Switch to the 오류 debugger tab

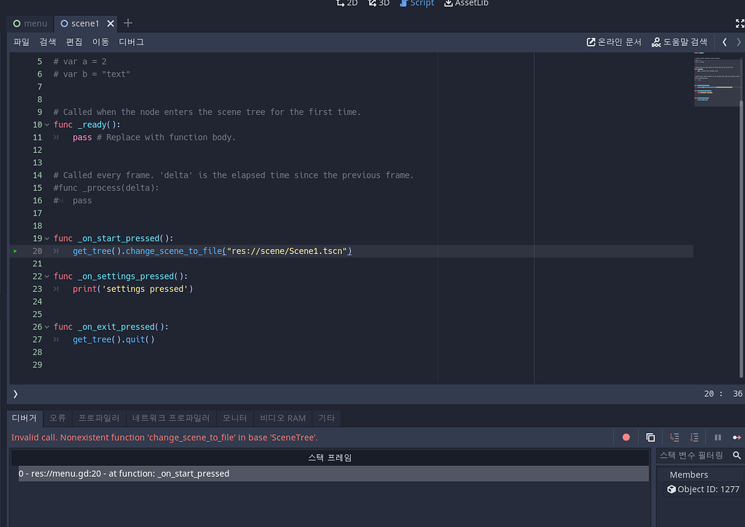click(57, 418)
